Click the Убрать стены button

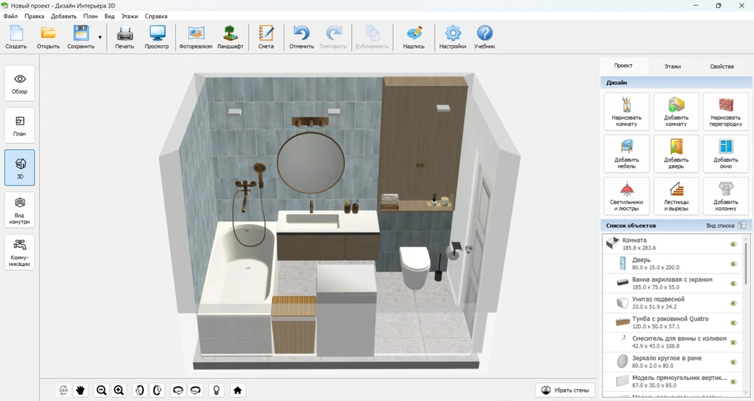[x=565, y=390]
